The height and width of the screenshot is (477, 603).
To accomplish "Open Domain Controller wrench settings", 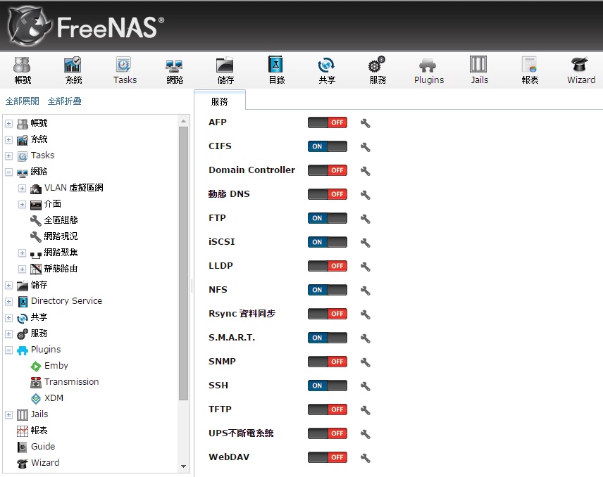I will [x=366, y=171].
